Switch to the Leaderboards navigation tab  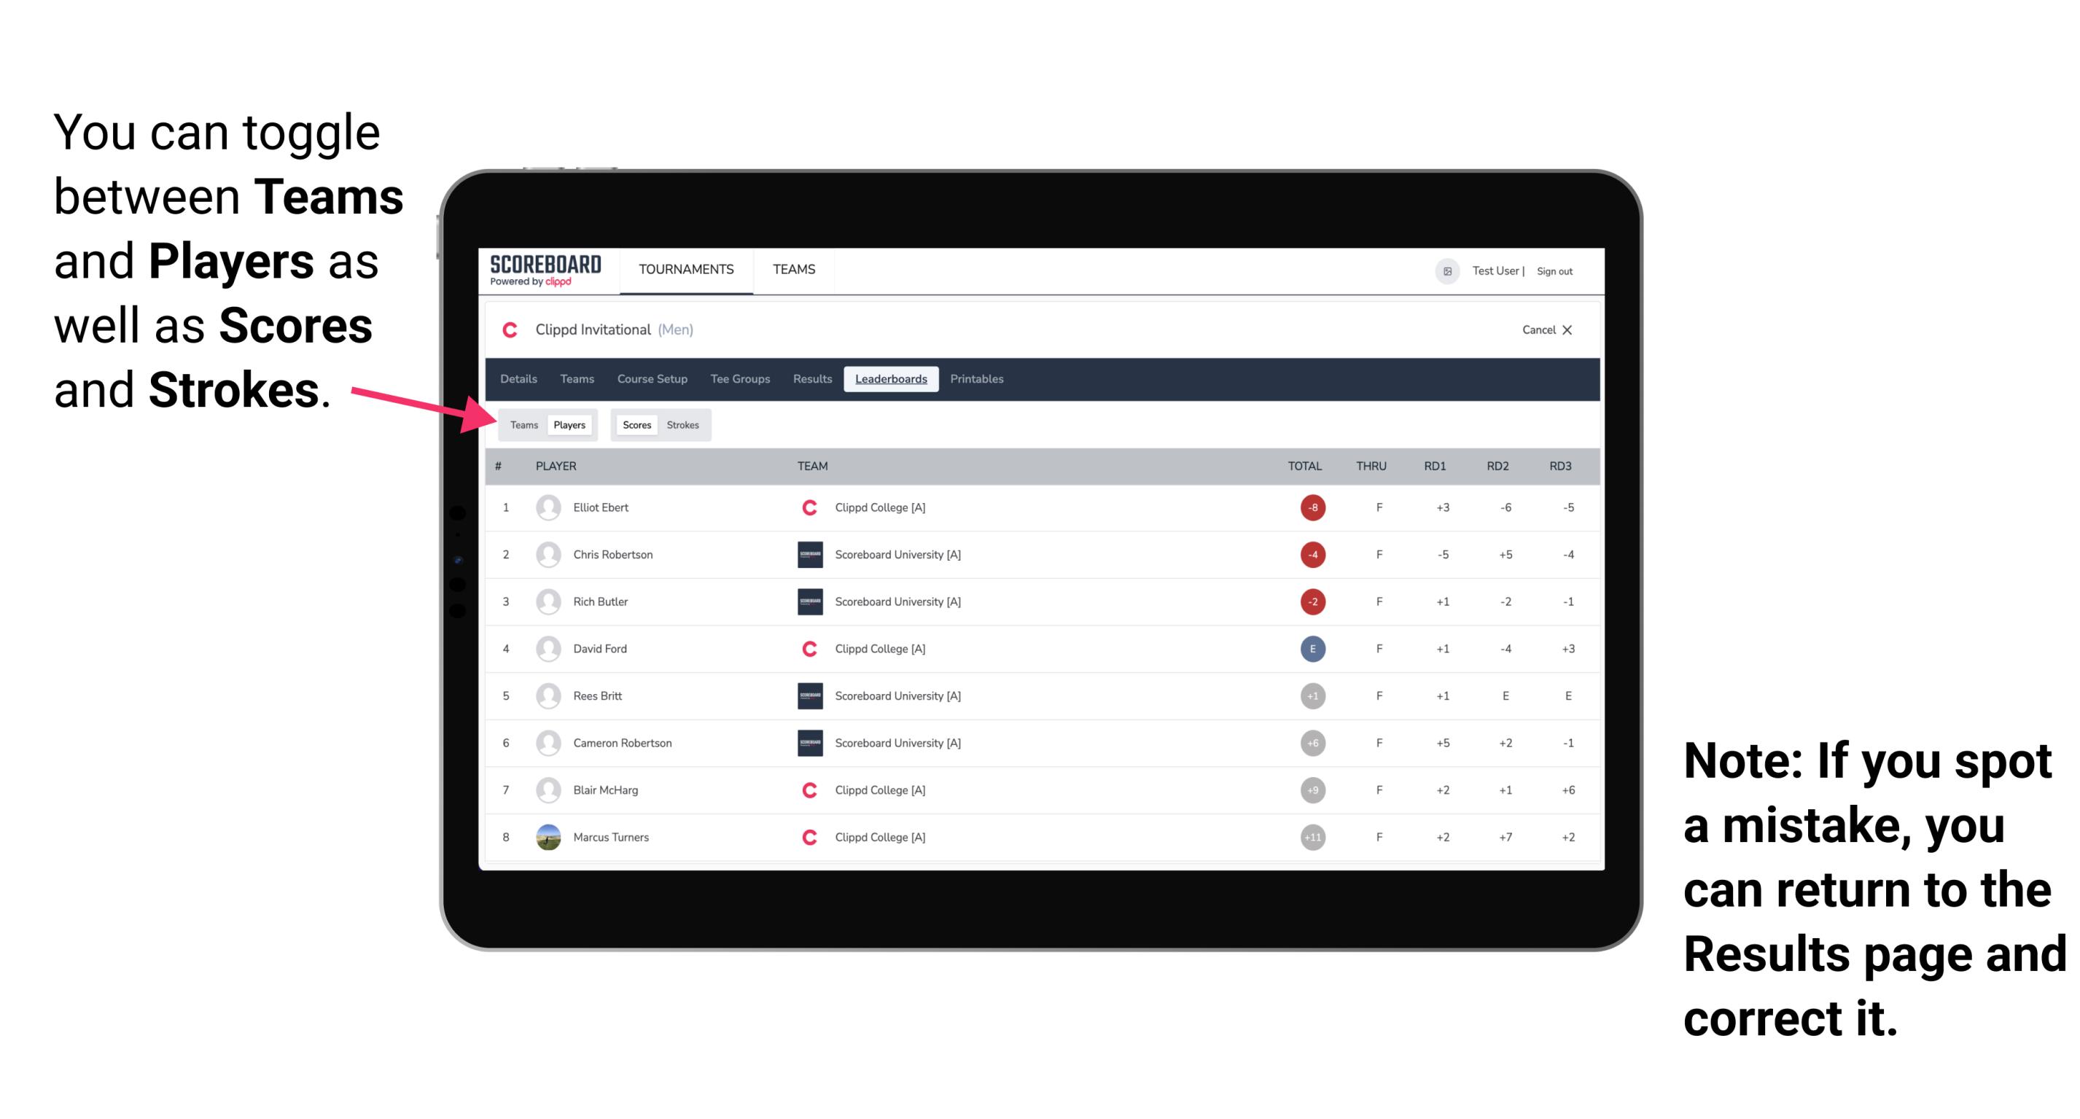click(891, 379)
